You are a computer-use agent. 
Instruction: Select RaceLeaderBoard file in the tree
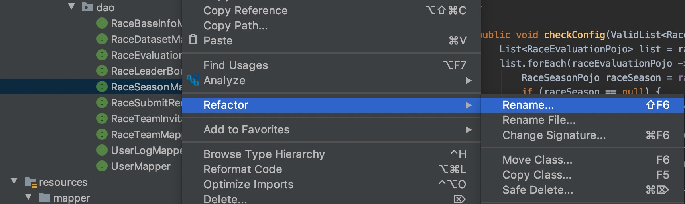pos(146,71)
